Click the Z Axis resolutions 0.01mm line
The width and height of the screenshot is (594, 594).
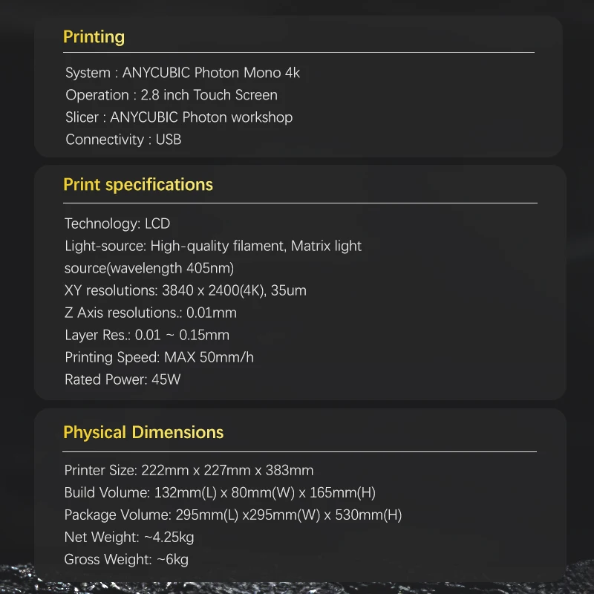151,313
